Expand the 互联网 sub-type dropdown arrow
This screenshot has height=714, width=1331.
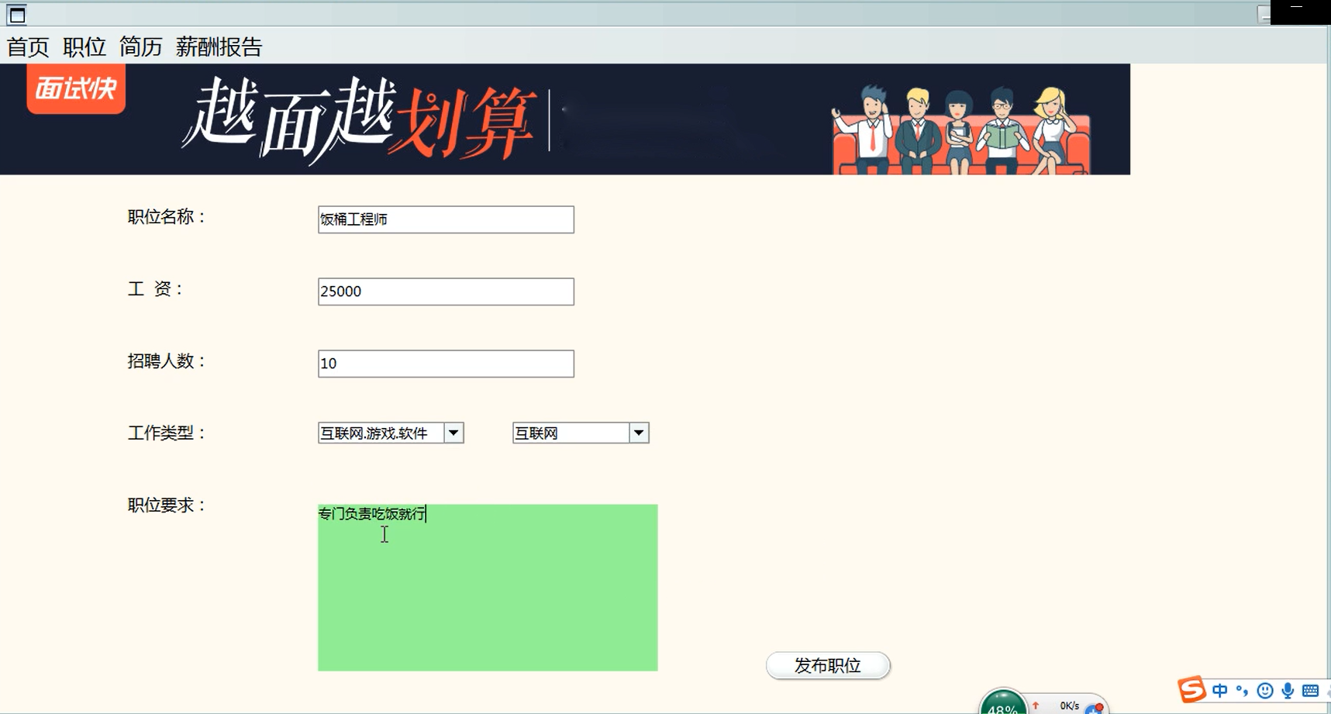(638, 433)
